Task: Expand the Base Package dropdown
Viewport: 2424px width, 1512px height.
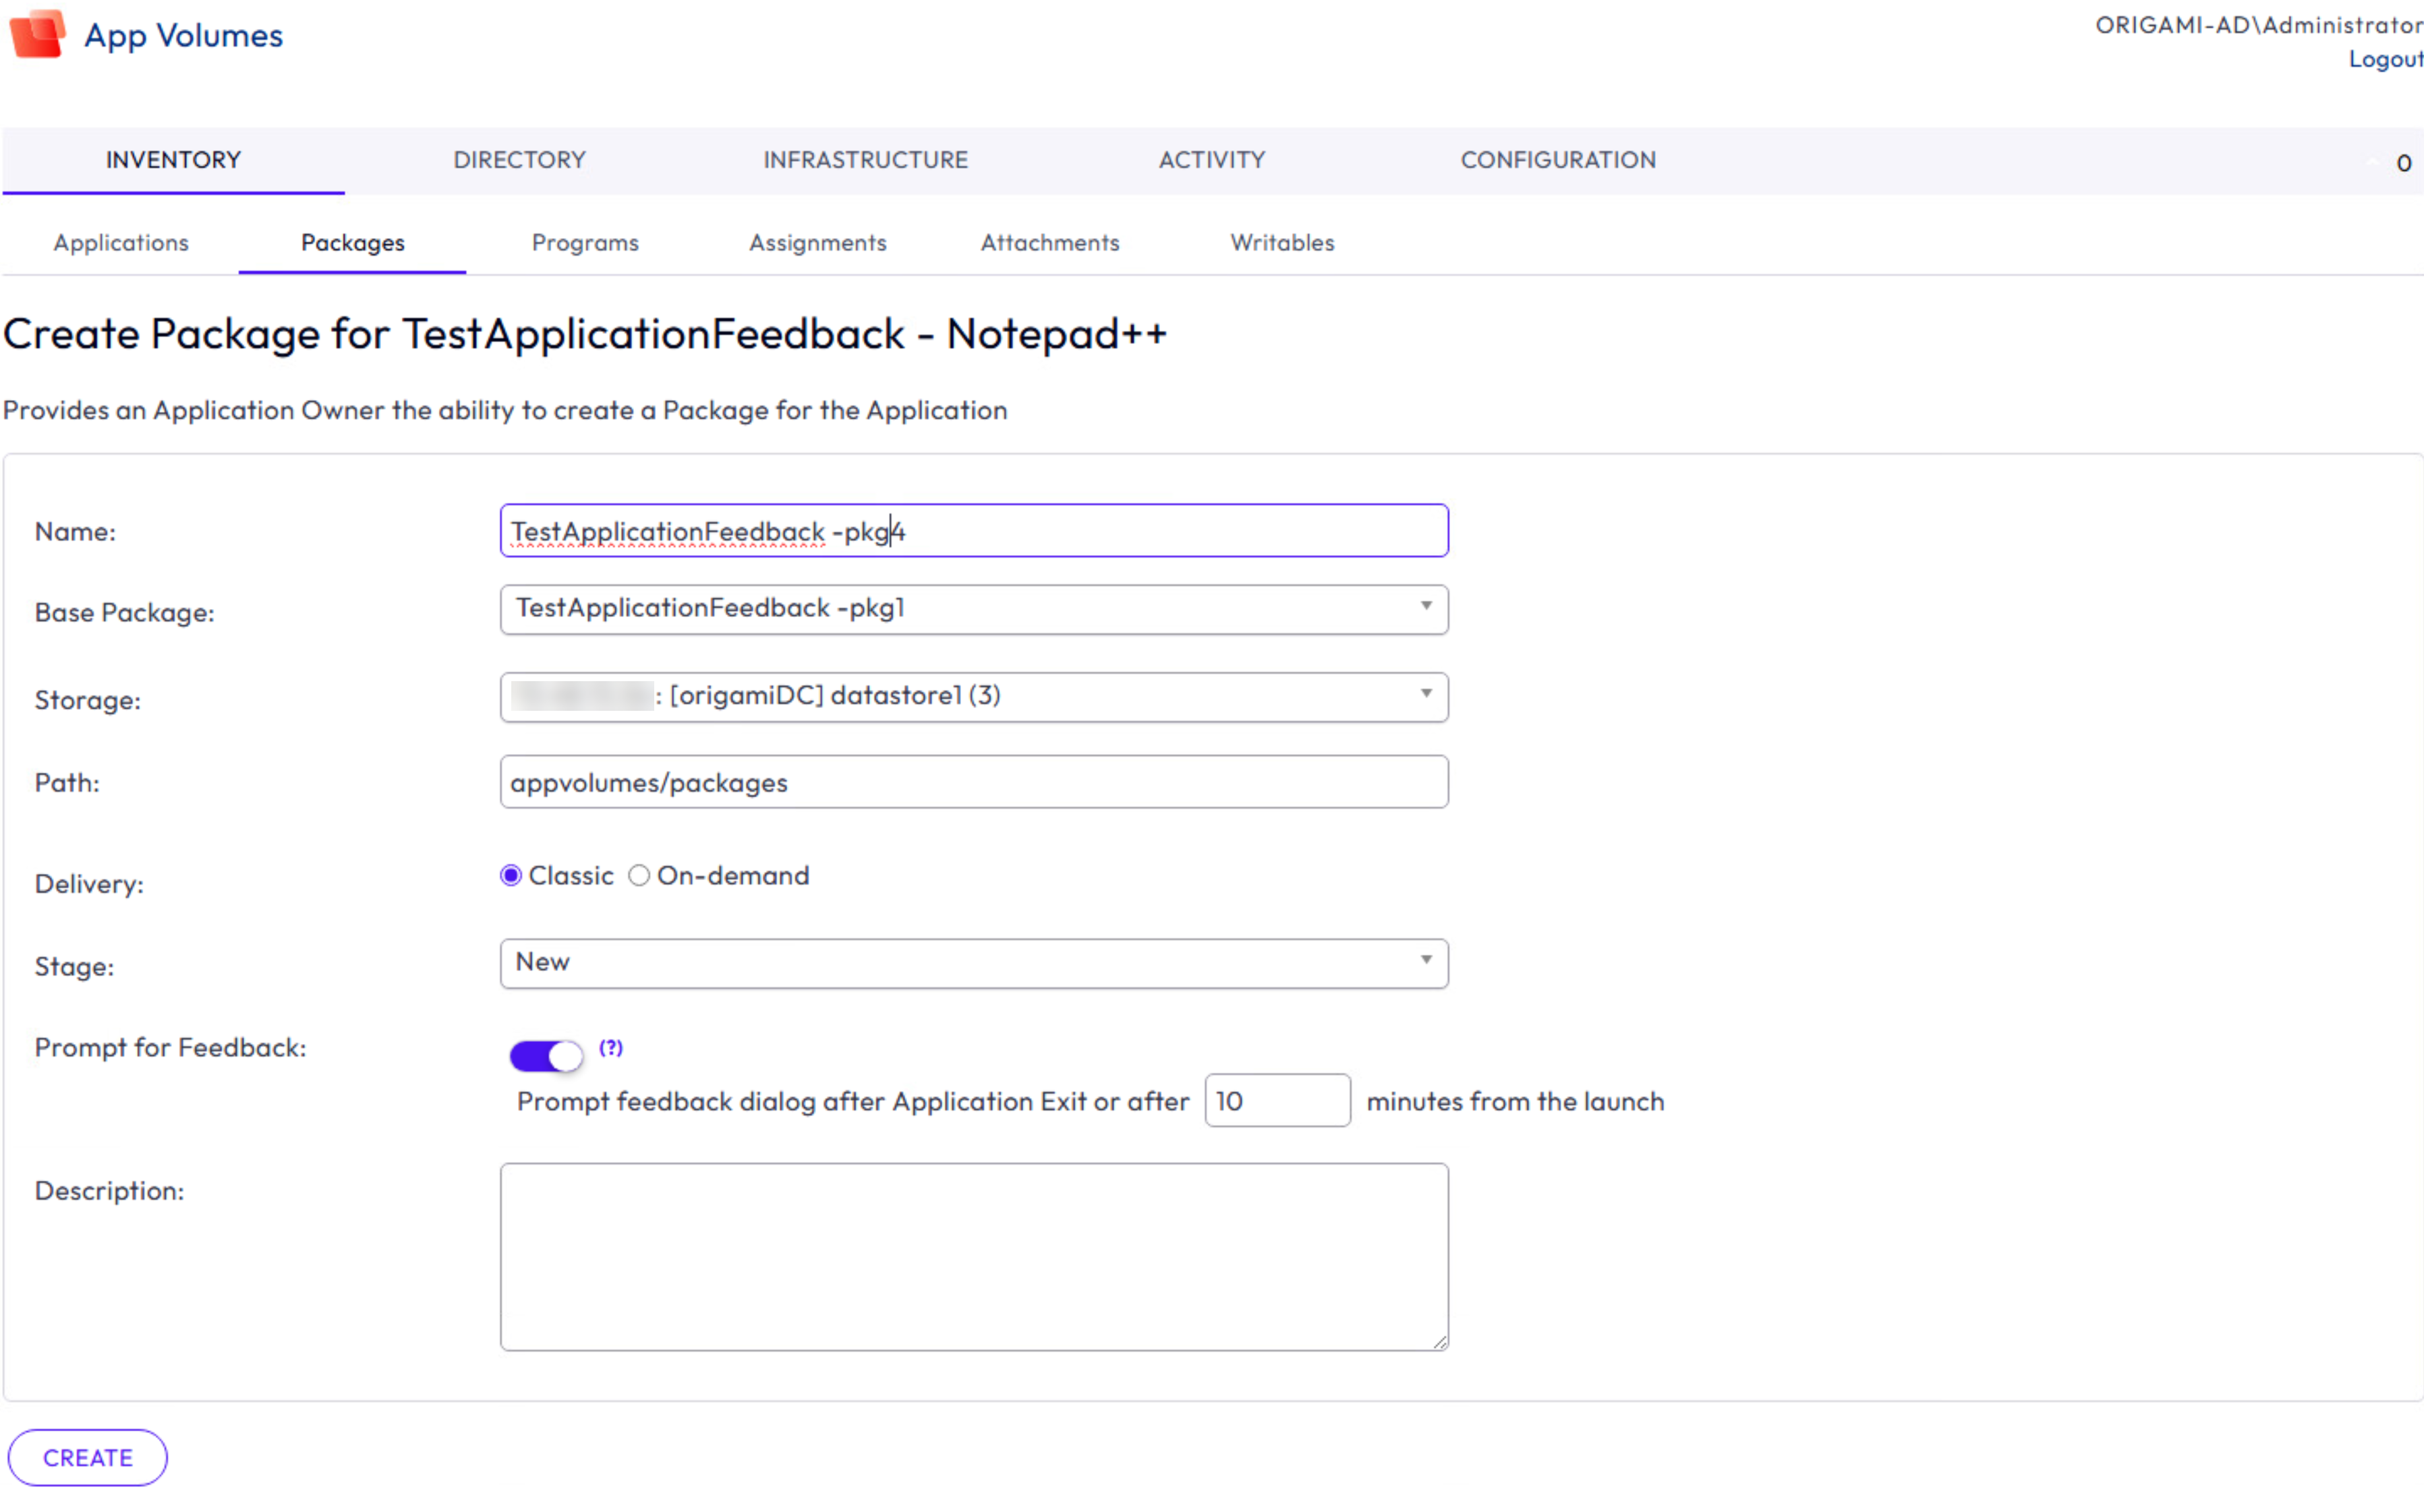Action: point(974,609)
